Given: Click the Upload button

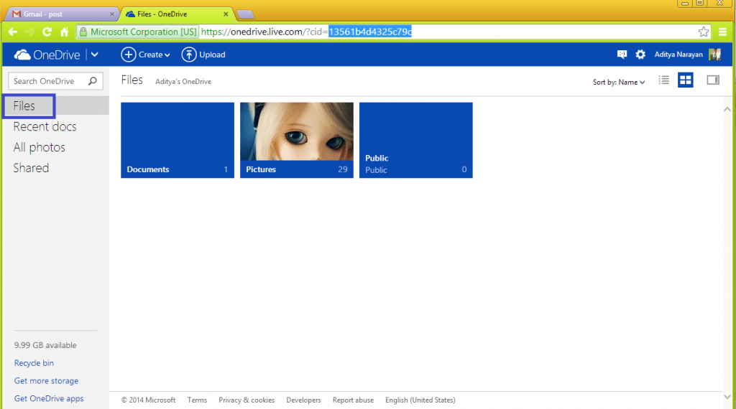Looking at the screenshot, I should pos(203,55).
